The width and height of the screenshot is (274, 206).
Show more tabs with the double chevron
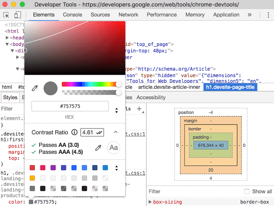[249, 15]
